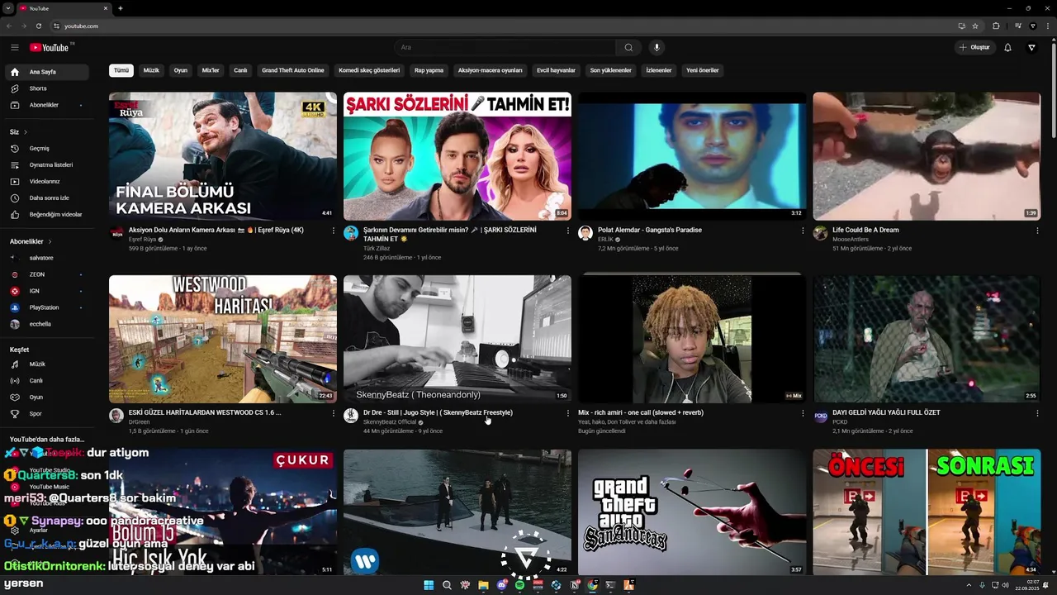Screen dimensions: 1057x595
Task: Open Beğendiğim videolar liked videos
Action: (46, 215)
